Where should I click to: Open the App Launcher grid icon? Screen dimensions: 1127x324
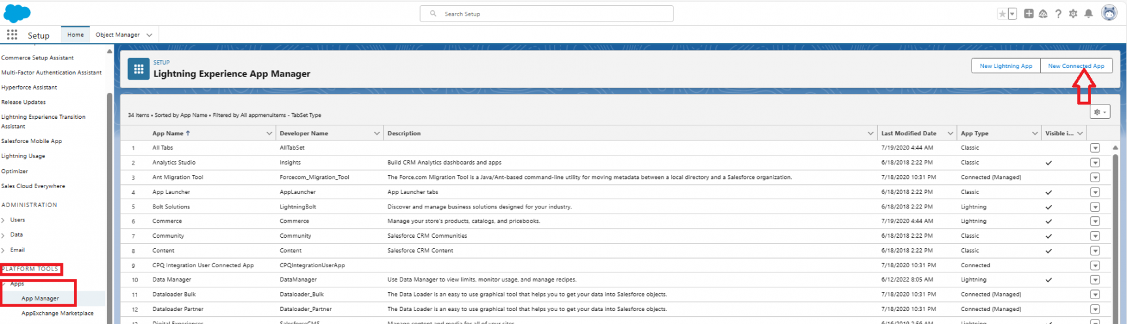12,35
